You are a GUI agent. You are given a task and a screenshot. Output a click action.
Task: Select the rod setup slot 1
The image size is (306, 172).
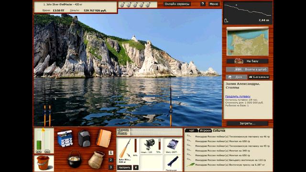tap(111, 153)
